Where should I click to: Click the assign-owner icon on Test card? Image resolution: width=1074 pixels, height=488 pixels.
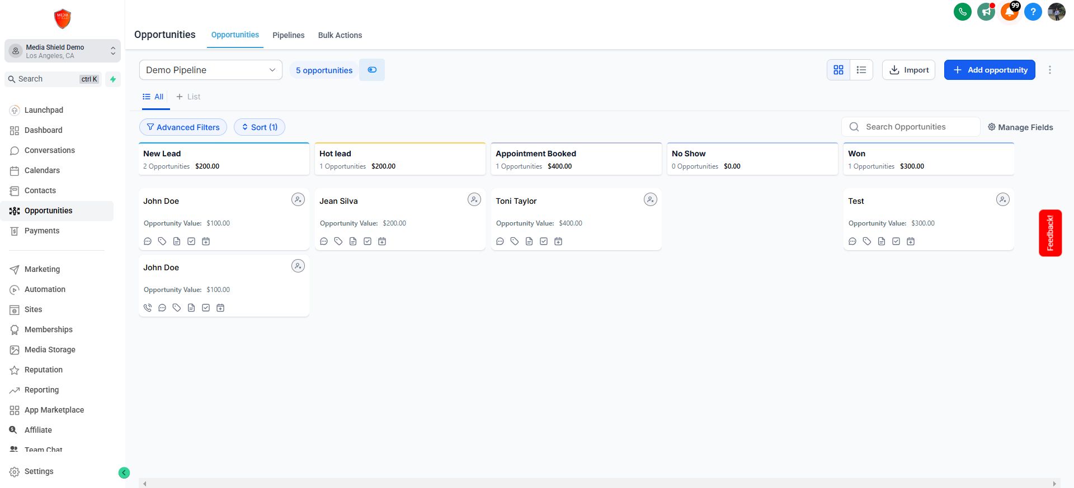[x=1002, y=199]
